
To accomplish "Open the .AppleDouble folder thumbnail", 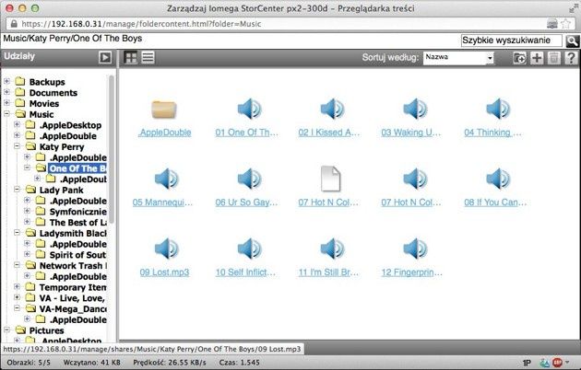I will point(164,110).
